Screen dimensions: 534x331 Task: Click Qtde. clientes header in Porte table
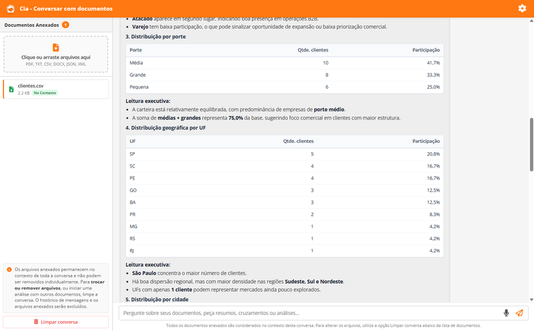tap(313, 50)
